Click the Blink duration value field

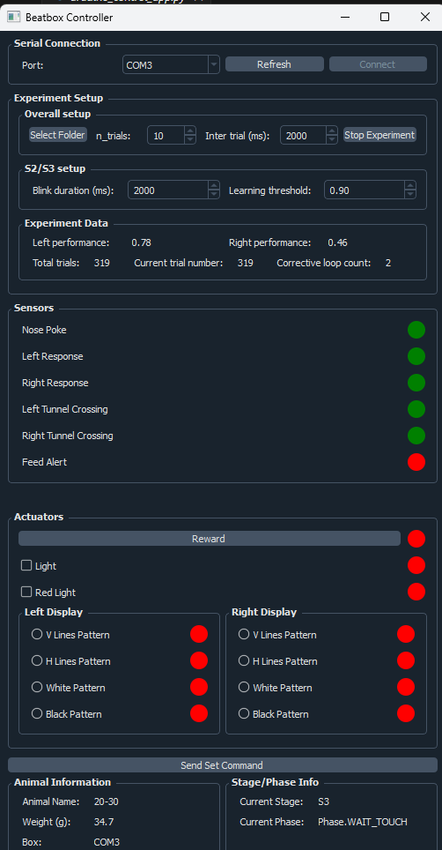click(x=168, y=190)
